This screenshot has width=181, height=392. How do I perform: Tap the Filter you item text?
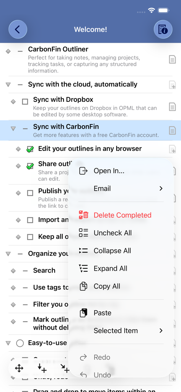pos(51,304)
